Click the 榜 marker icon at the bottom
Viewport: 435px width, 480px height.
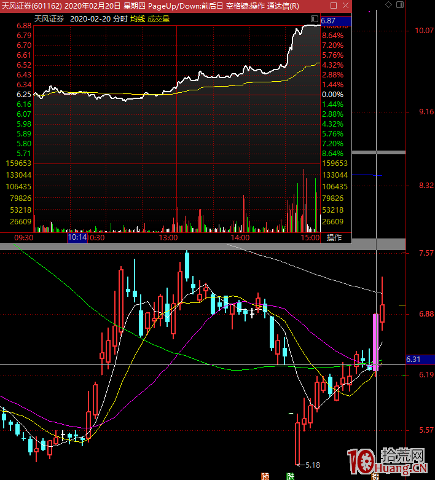pyautogui.click(x=375, y=477)
